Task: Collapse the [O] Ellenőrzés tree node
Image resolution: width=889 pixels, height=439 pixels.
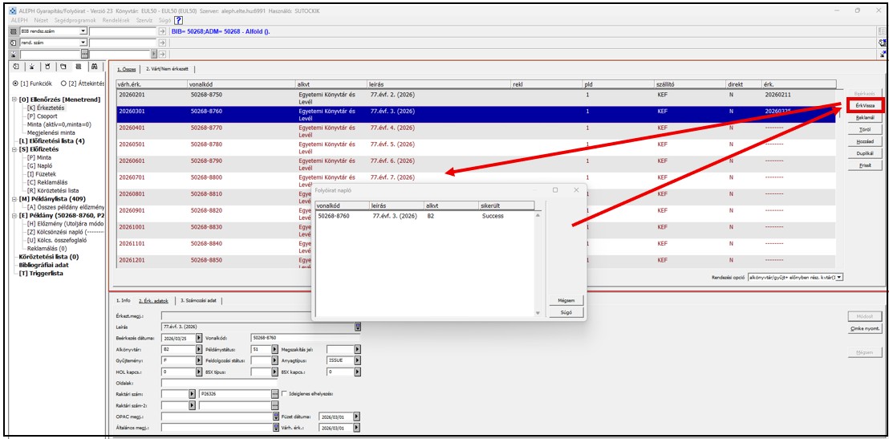Action: point(14,100)
